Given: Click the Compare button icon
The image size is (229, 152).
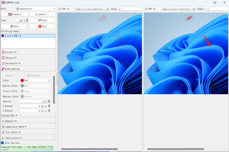Looking at the screenshot, I should coord(10,14).
